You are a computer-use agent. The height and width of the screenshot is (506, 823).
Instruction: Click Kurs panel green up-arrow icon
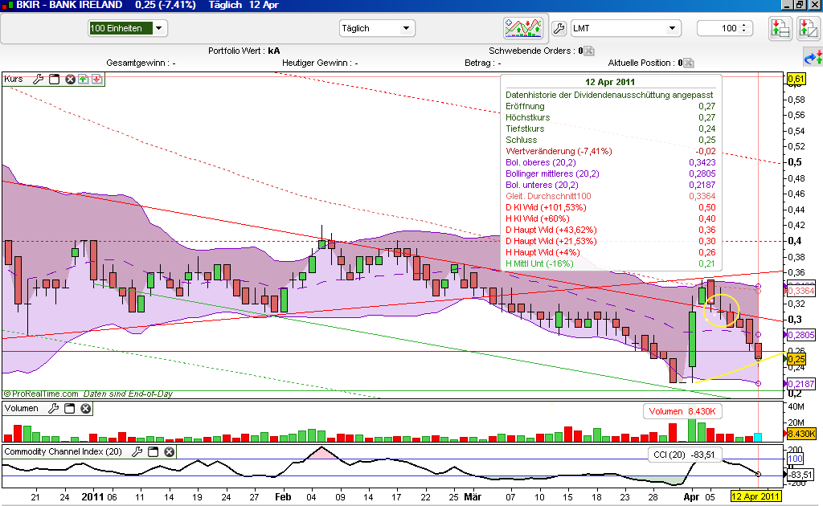pyautogui.click(x=84, y=80)
